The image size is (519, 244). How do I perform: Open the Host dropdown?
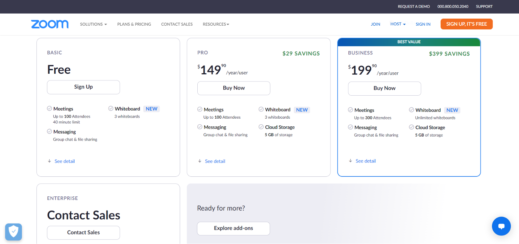398,24
